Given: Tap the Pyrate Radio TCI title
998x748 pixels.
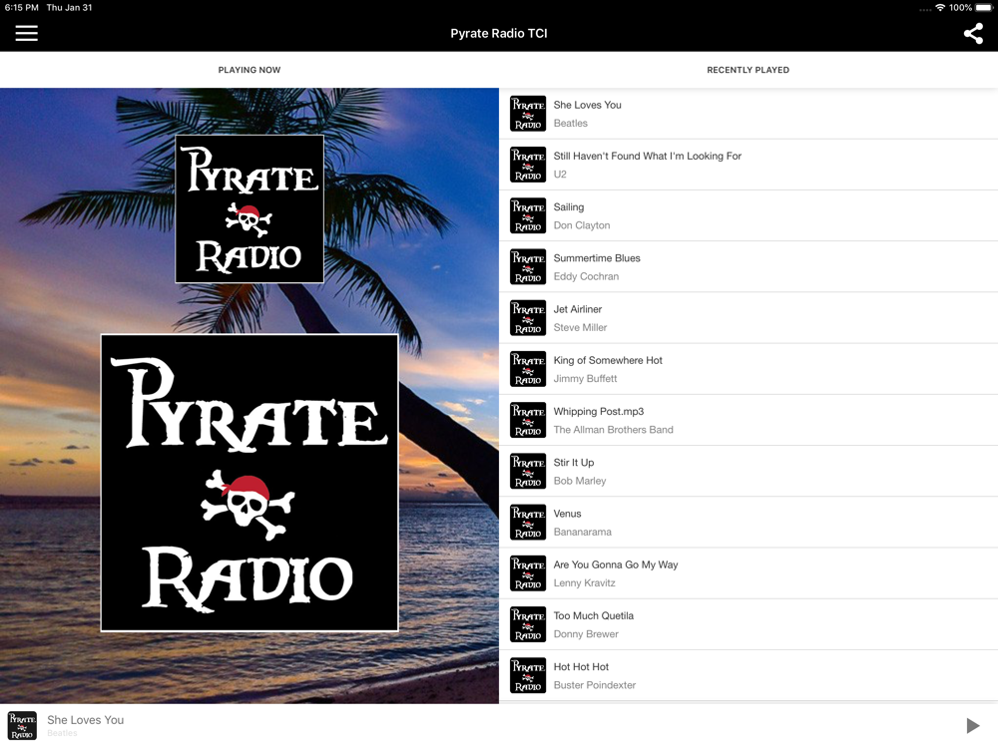Looking at the screenshot, I should (x=499, y=33).
